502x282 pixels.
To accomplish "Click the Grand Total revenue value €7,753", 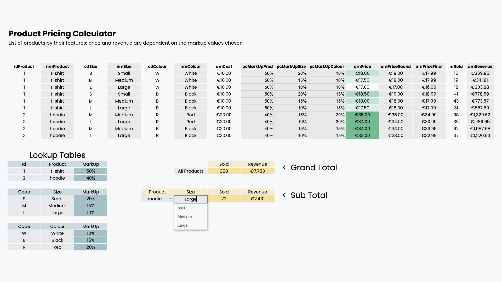I will [x=257, y=171].
